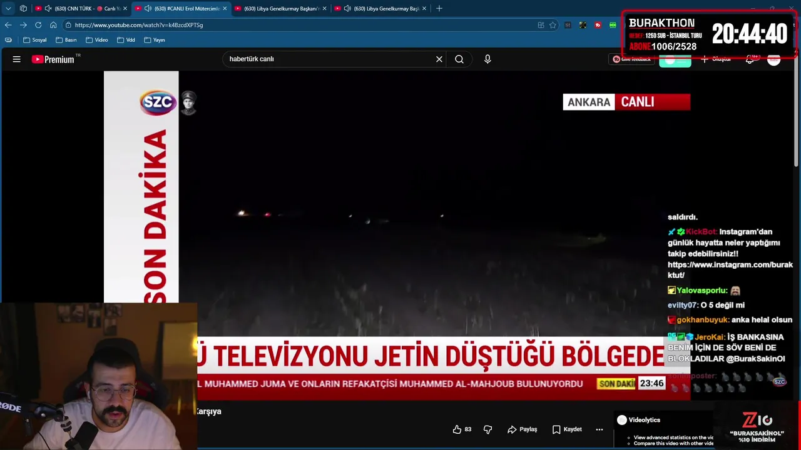
Task: Switch to first Libya Genelkurmay Başkanı tab
Action: click(281, 8)
